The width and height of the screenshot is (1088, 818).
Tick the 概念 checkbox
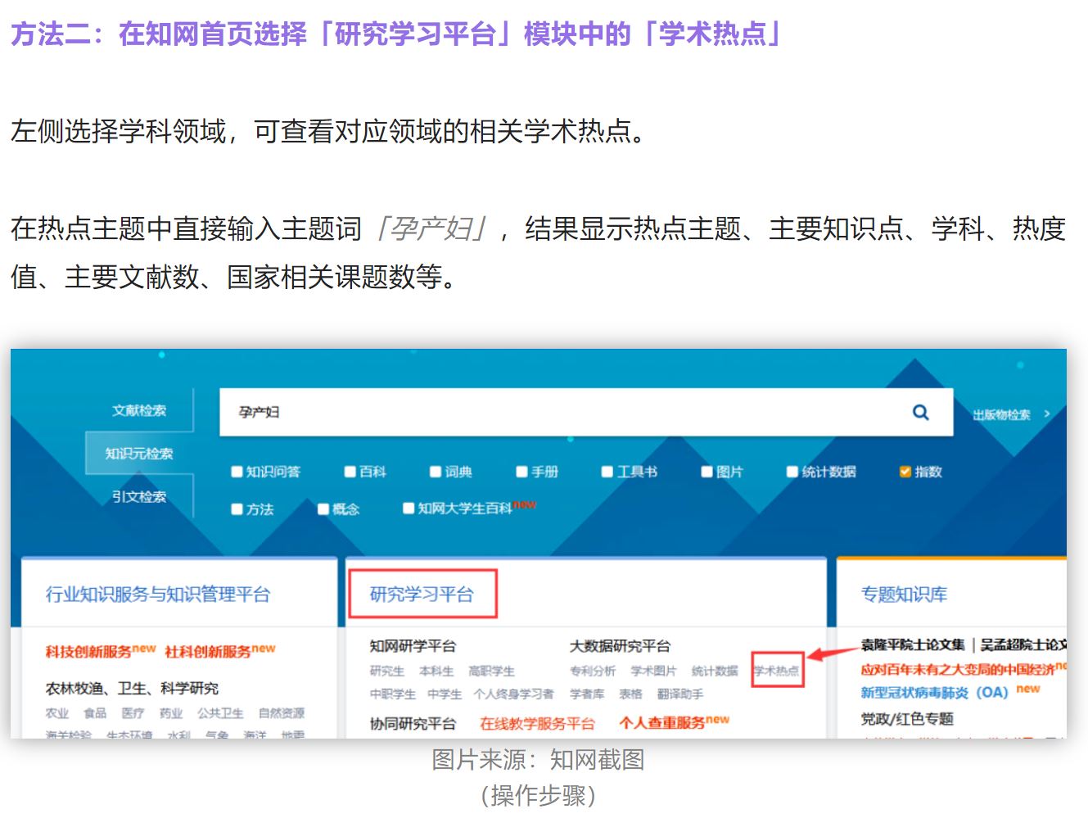click(323, 509)
